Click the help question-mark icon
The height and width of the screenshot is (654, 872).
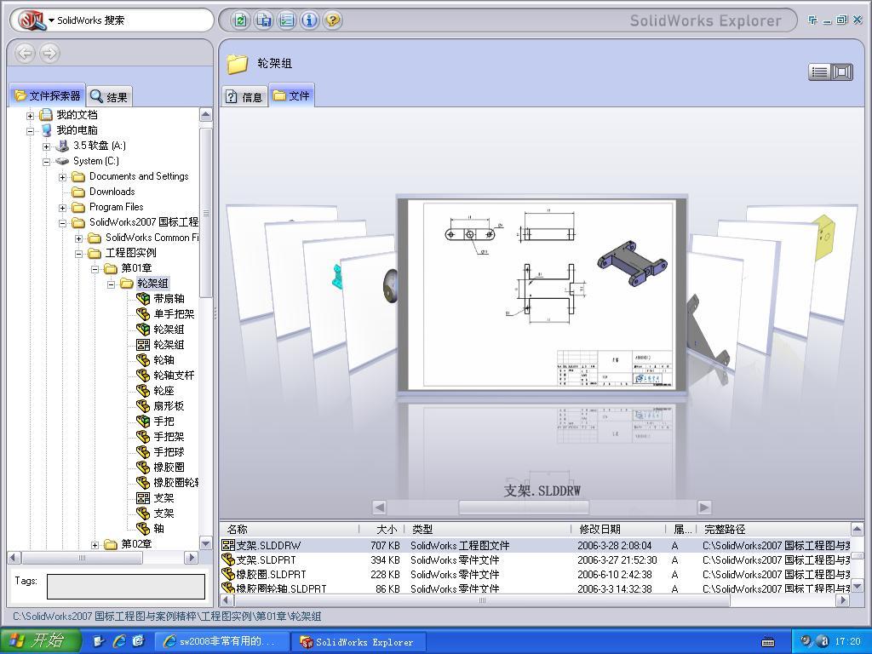(332, 20)
